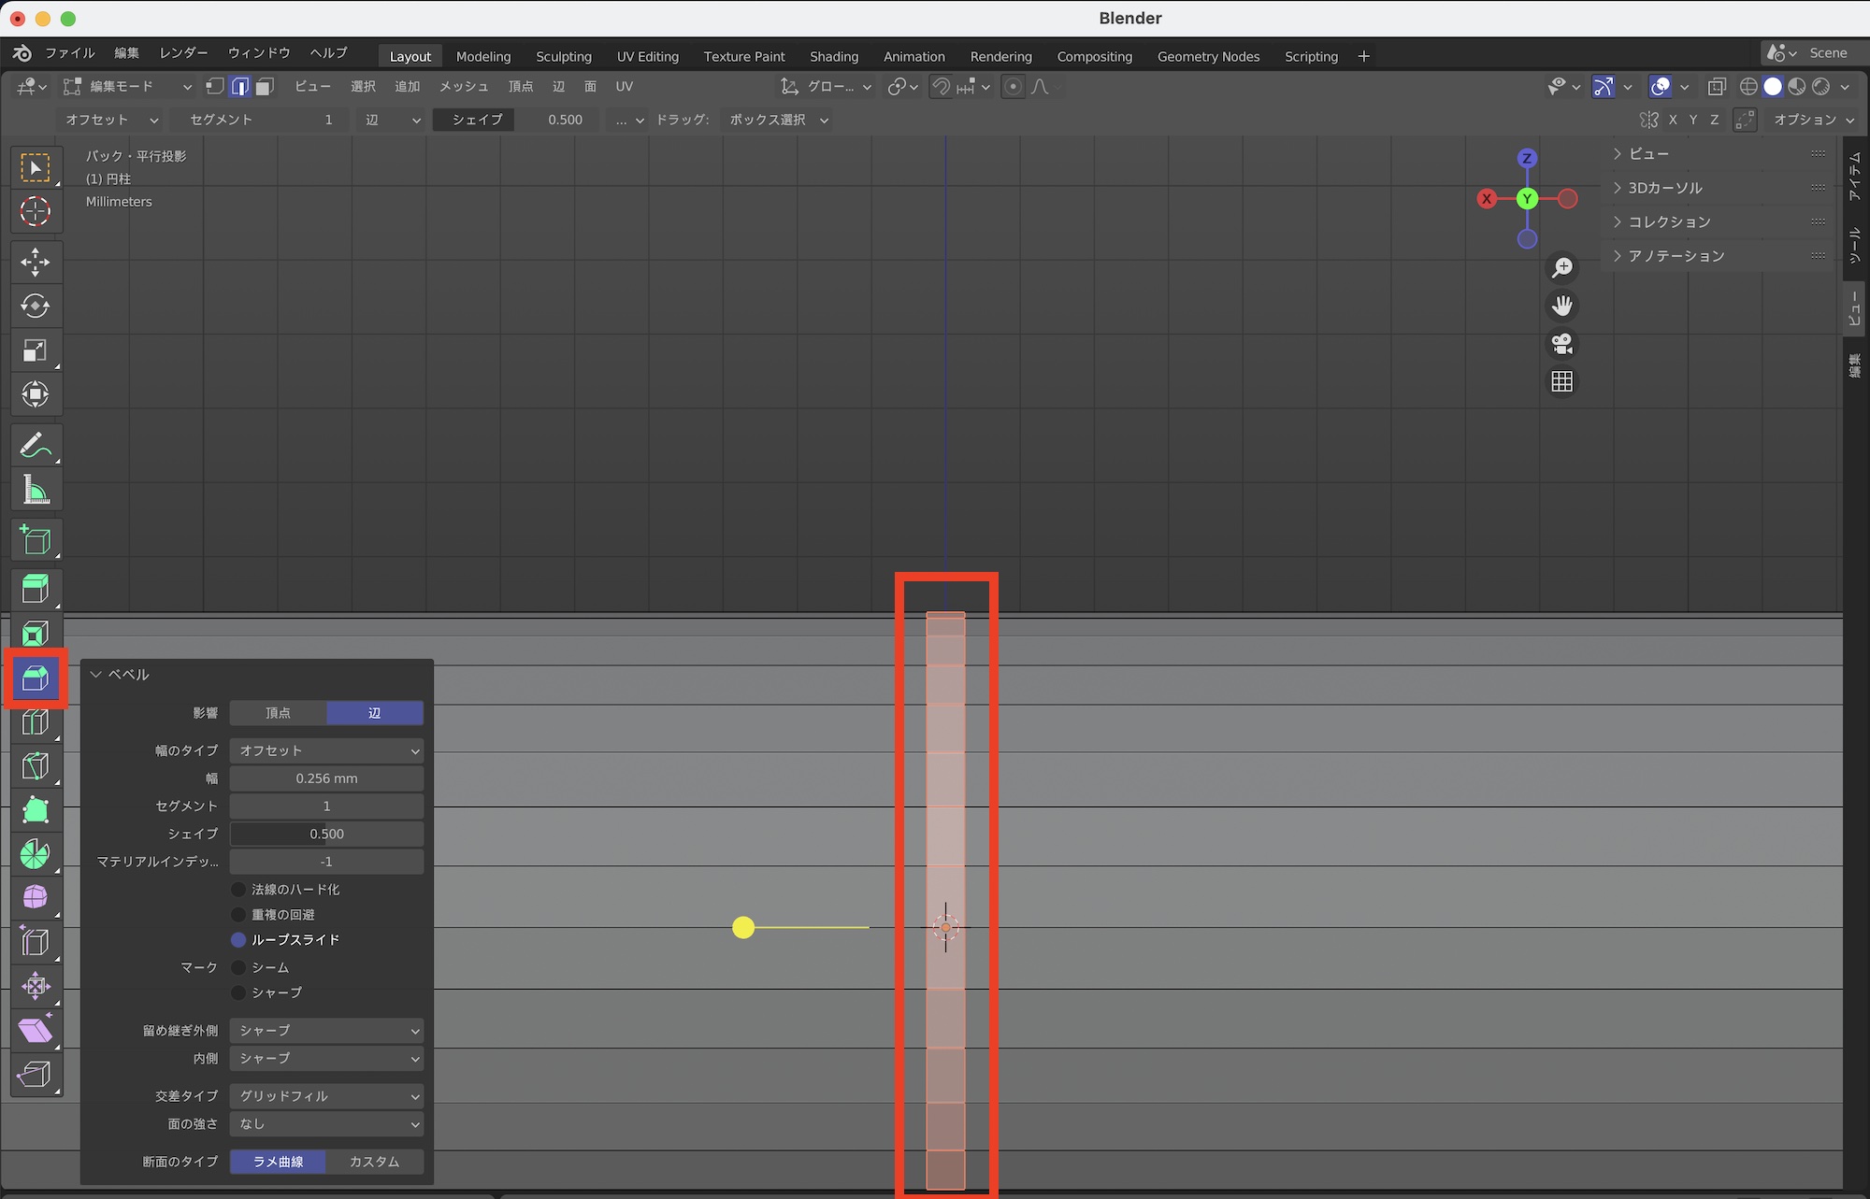The height and width of the screenshot is (1199, 1870).
Task: Select the Measure tool
Action: pos(36,490)
